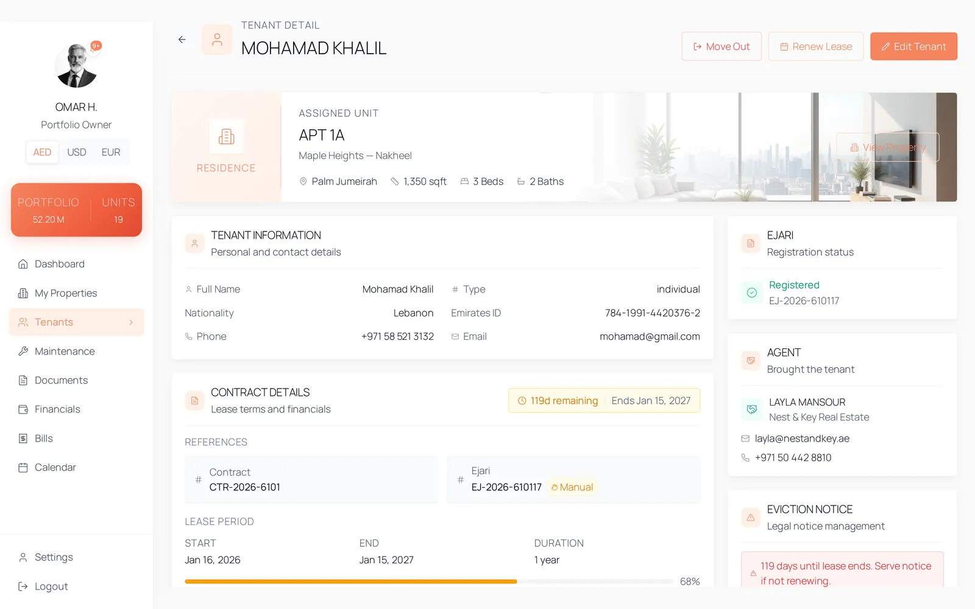
Task: Open notifications badge on Omar's avatar
Action: tap(96, 46)
